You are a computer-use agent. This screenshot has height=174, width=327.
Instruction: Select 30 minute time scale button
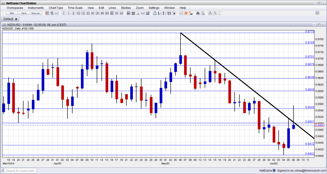pyautogui.click(x=88, y=13)
